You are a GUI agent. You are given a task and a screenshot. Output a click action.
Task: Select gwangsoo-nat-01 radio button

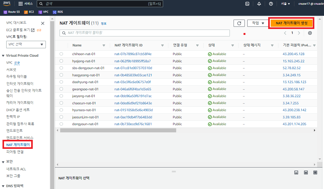click(61, 89)
